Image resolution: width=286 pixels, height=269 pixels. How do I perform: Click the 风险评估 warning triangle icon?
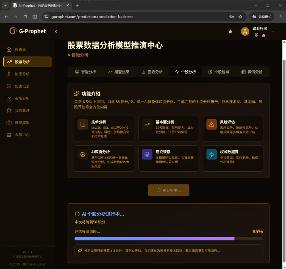click(211, 124)
